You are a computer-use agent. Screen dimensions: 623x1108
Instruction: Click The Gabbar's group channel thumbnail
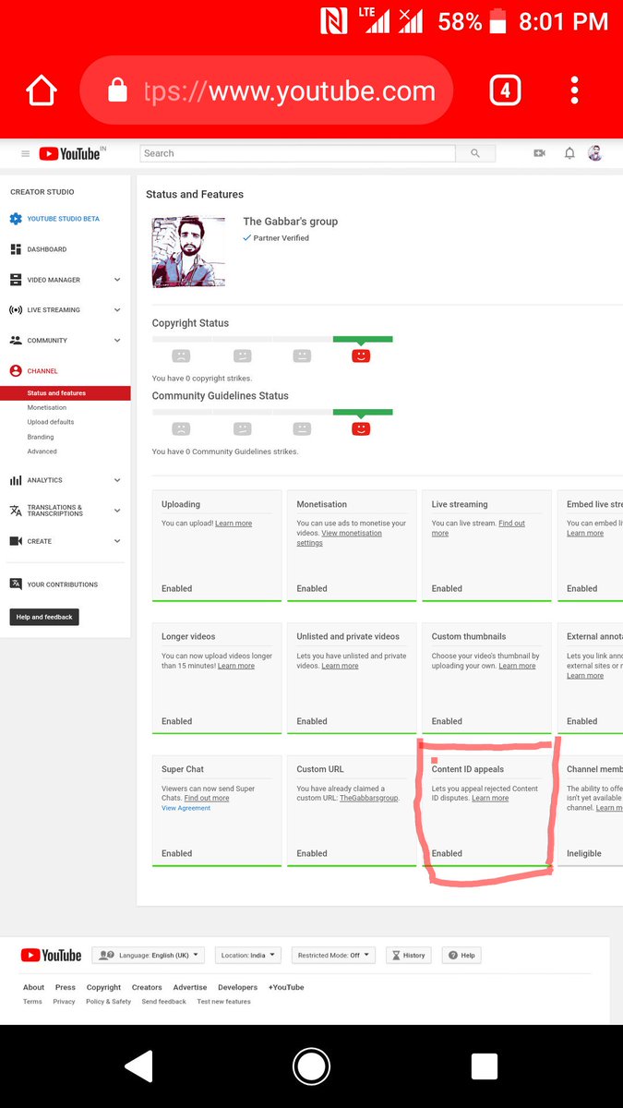(x=188, y=252)
